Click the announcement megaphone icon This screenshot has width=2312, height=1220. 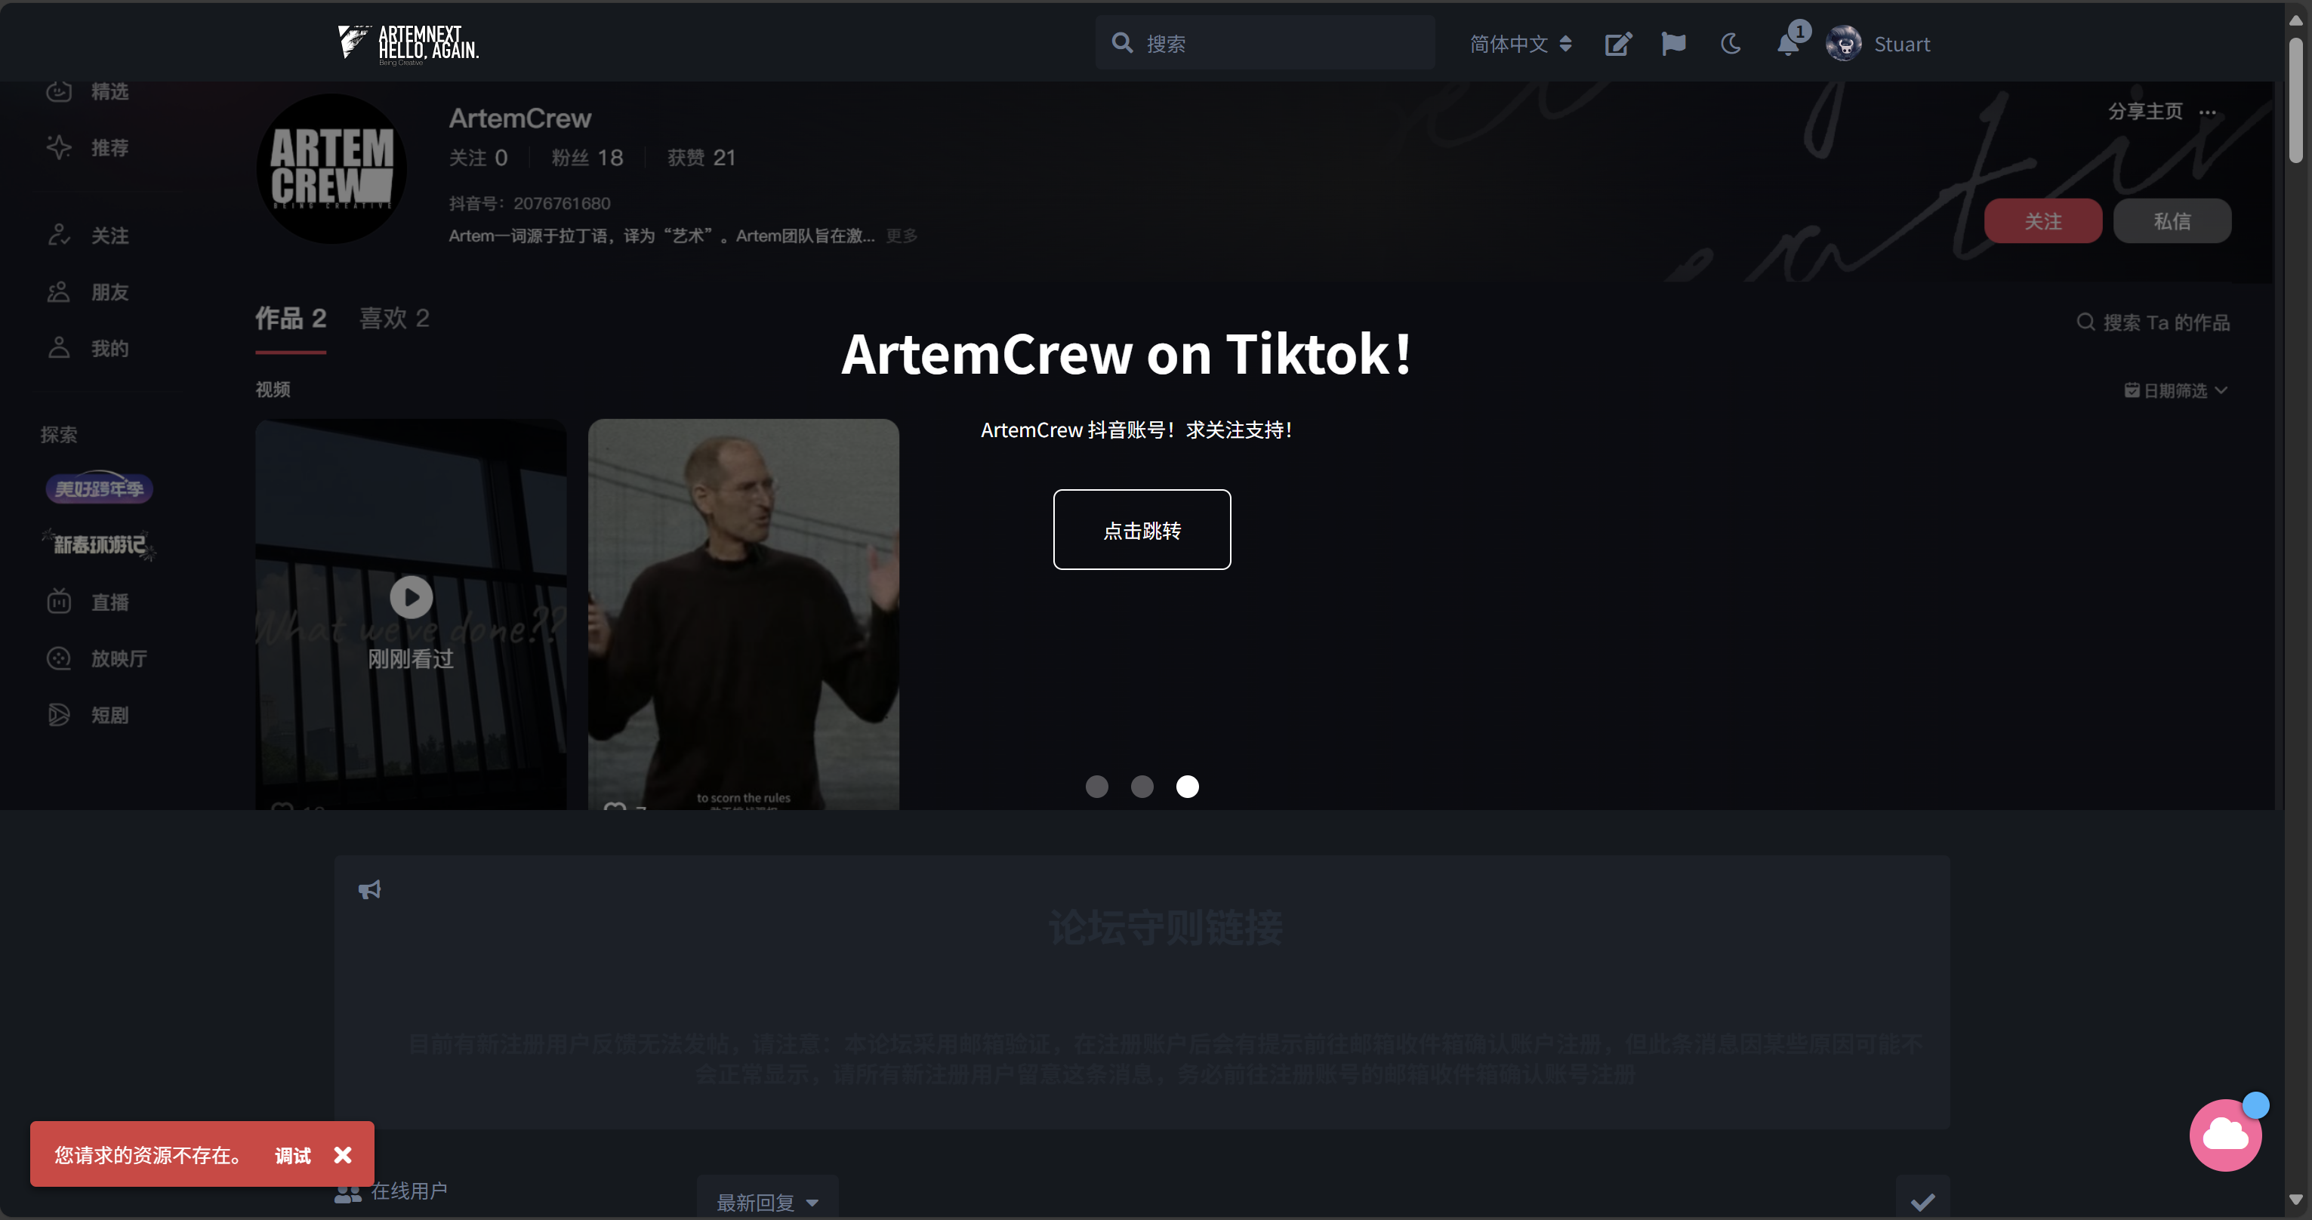[370, 890]
